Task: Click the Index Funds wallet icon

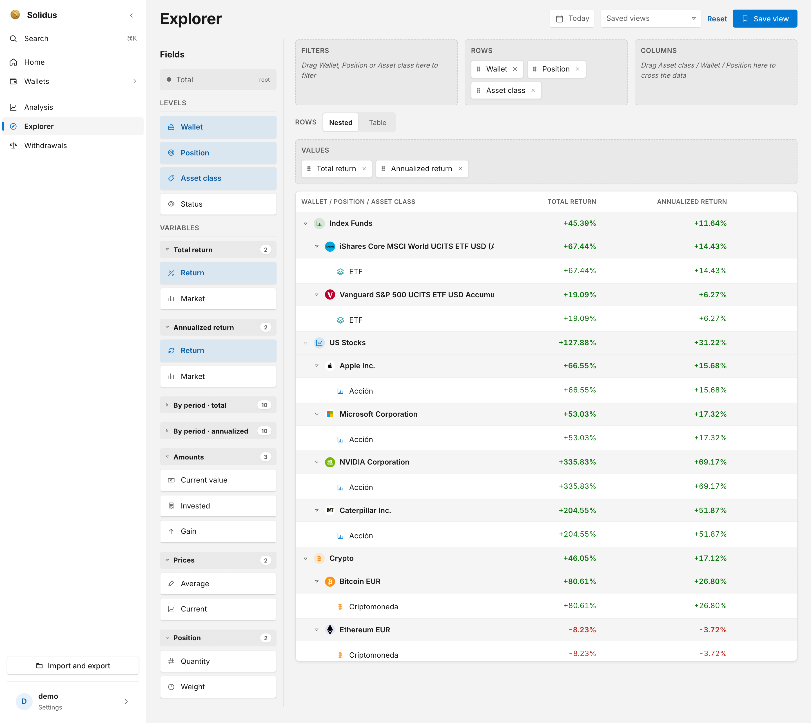Action: click(x=319, y=224)
